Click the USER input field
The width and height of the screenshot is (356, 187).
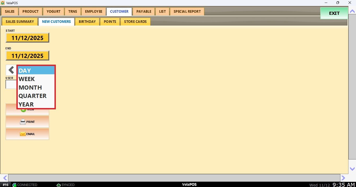11,84
